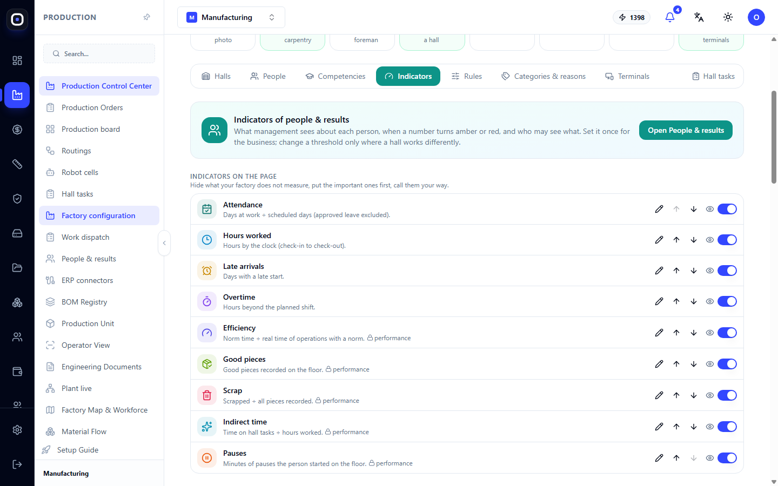Click the energy credits 1398 badge

pyautogui.click(x=632, y=17)
